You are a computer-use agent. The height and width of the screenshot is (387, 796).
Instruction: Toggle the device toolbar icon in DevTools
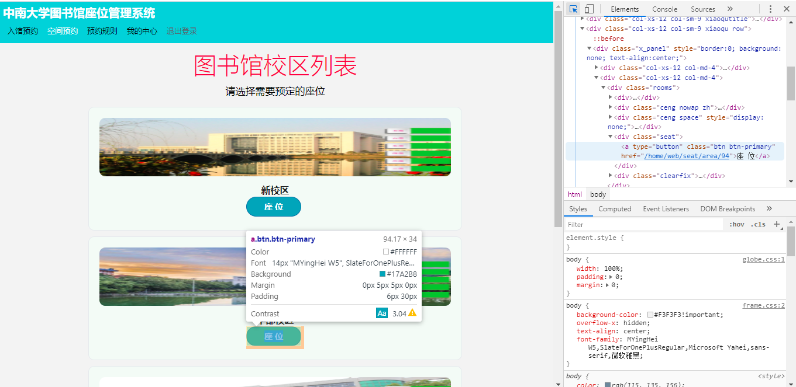pos(589,9)
